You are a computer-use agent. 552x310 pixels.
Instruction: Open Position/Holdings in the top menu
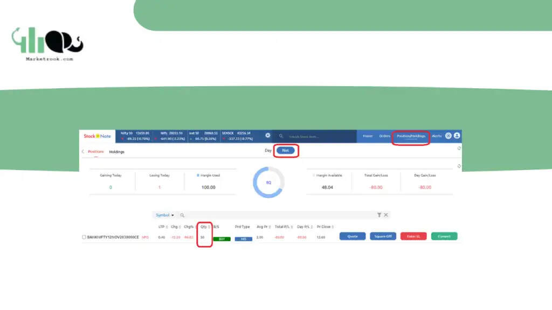pyautogui.click(x=411, y=136)
